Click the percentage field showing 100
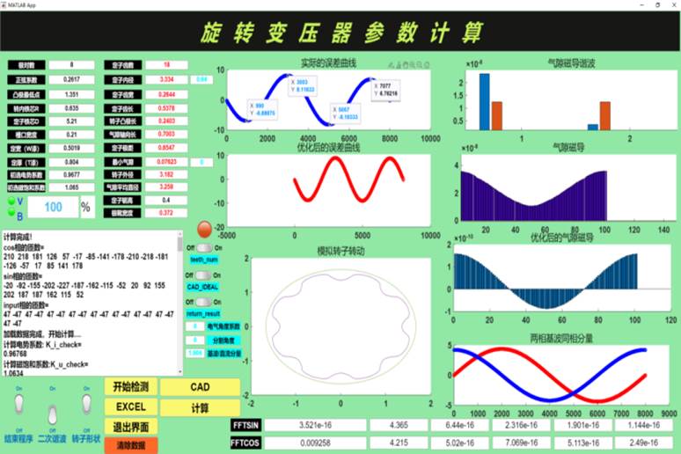The height and width of the screenshot is (454, 681). pyautogui.click(x=52, y=207)
